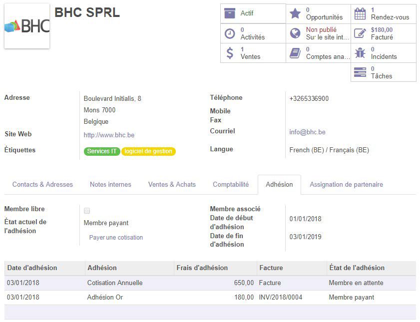Click the Belgique country text
420x322 pixels.
click(x=96, y=121)
